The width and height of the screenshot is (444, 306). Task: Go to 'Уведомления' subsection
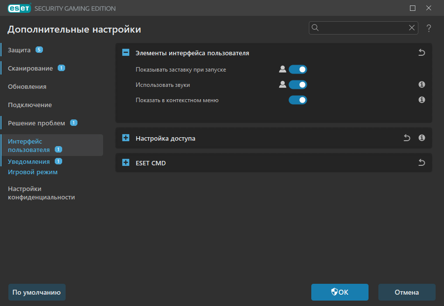(29, 162)
